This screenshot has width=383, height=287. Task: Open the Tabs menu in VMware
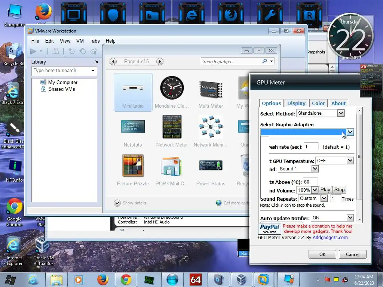point(95,41)
